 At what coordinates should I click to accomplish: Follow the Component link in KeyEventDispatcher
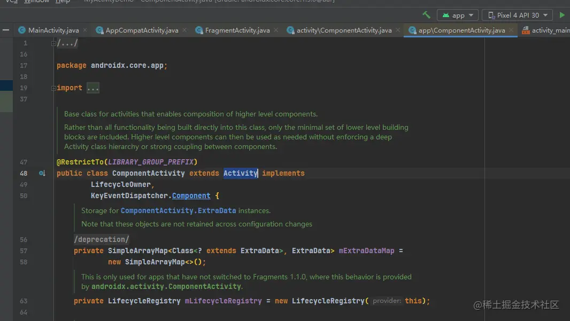(191, 195)
